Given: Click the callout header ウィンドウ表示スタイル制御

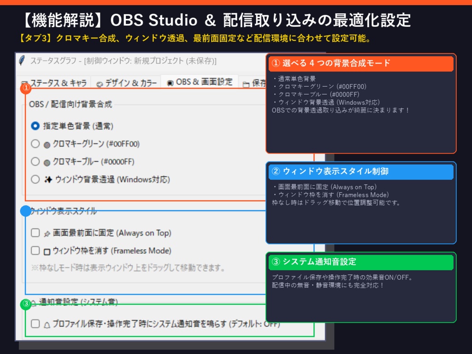Looking at the screenshot, I should click(x=361, y=171).
